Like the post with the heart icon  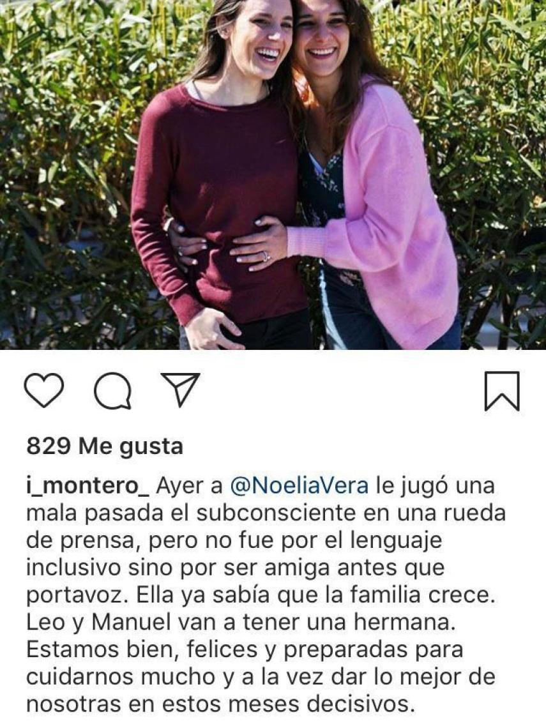click(43, 390)
